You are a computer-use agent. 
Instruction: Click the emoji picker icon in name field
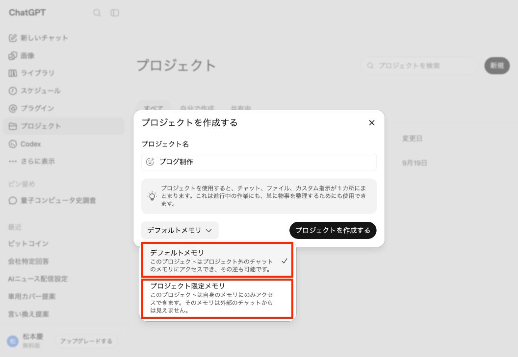click(x=150, y=162)
